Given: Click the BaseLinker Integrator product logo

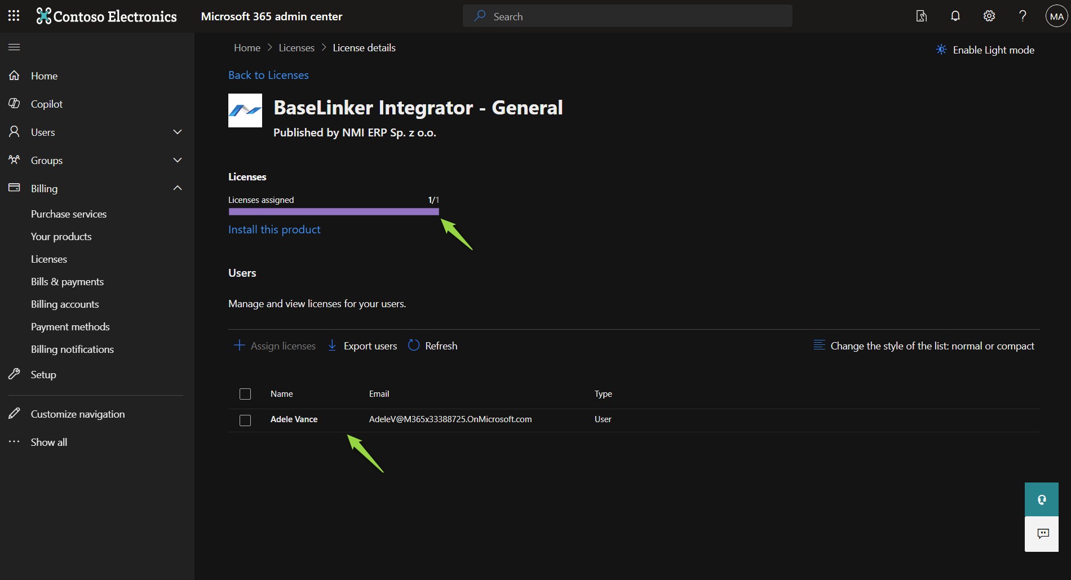Looking at the screenshot, I should coord(245,110).
